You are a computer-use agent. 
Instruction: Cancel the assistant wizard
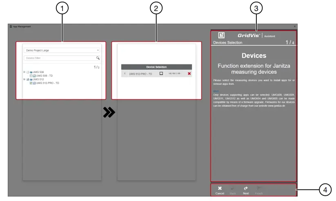click(x=220, y=190)
